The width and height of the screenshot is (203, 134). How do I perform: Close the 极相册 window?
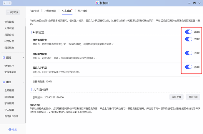pyautogui.click(x=199, y=3)
